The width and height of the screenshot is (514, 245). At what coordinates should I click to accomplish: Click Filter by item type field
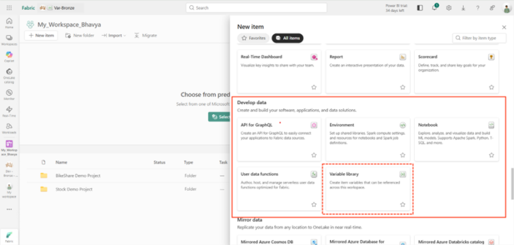click(x=479, y=38)
